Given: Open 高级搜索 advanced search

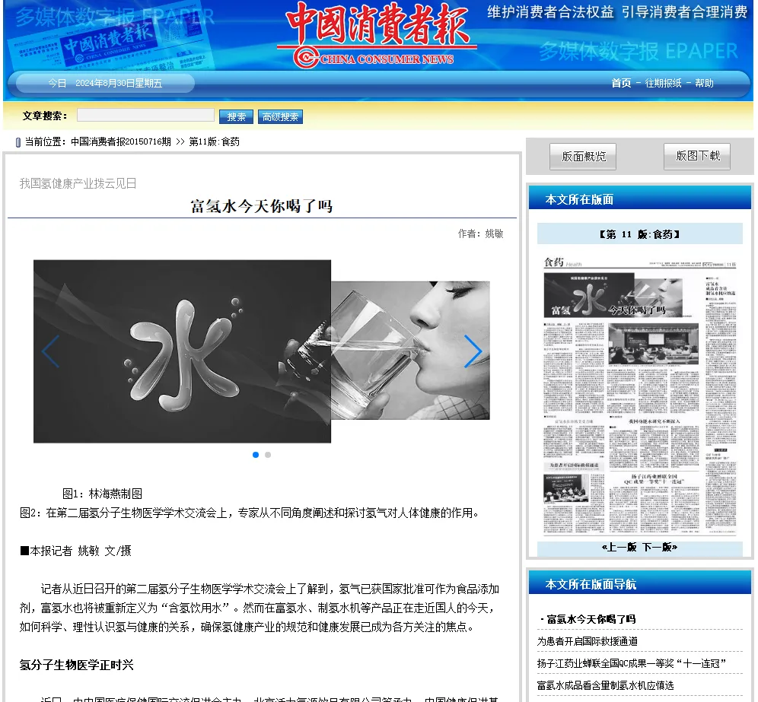Looking at the screenshot, I should click(x=279, y=116).
